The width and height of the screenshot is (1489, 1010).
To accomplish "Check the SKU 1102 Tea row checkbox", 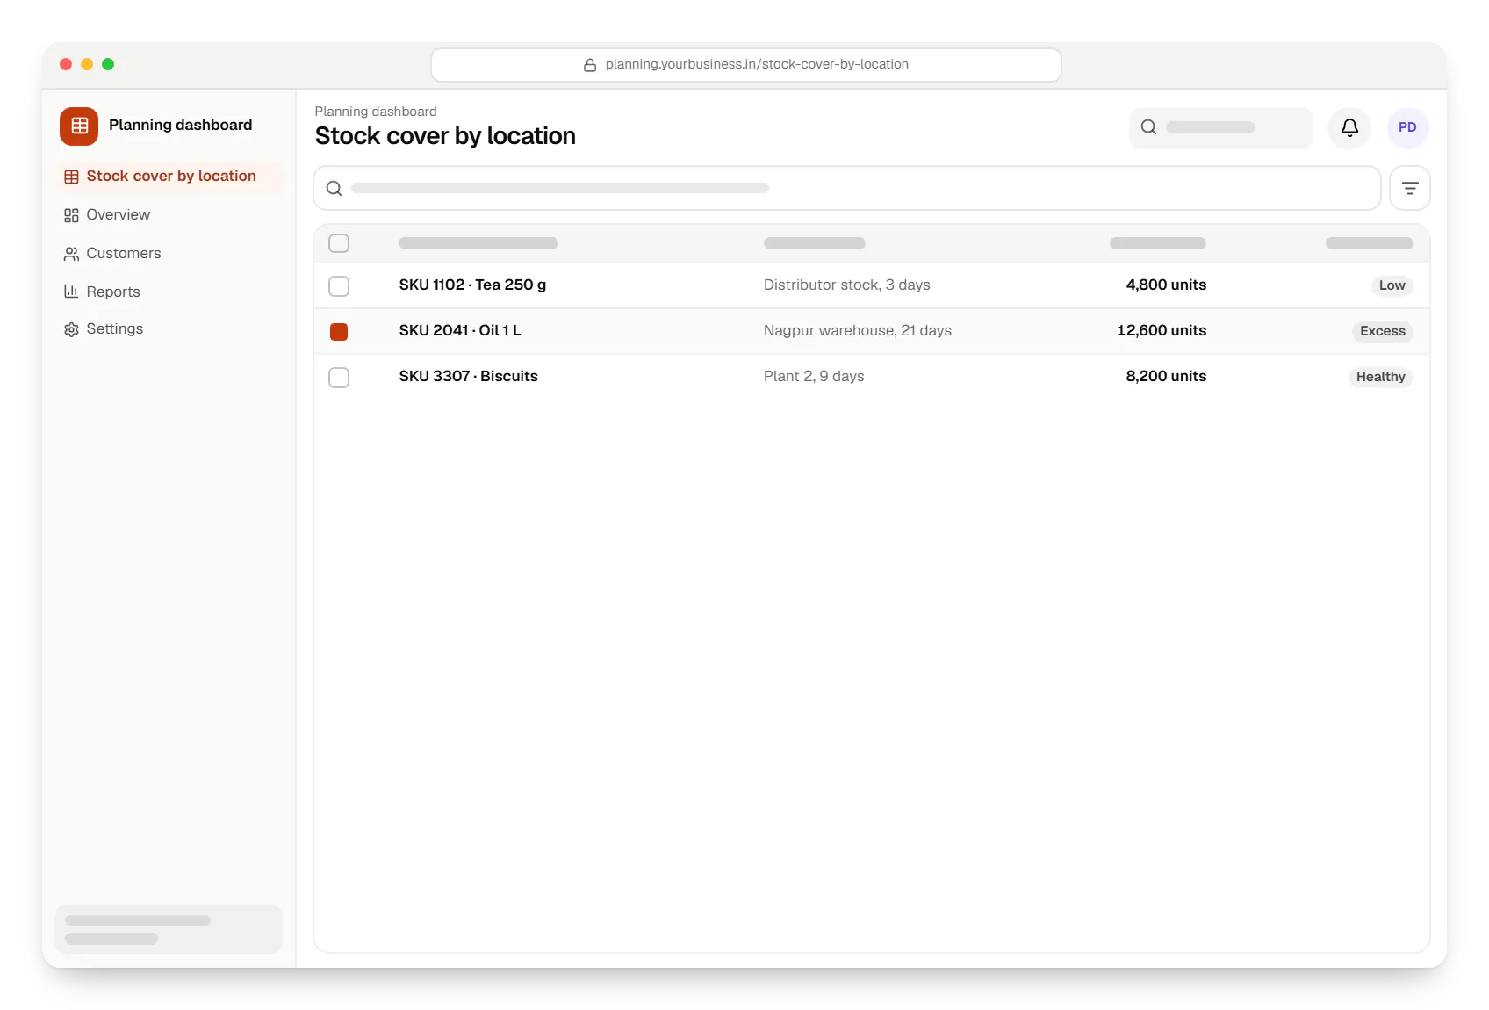I will (339, 285).
